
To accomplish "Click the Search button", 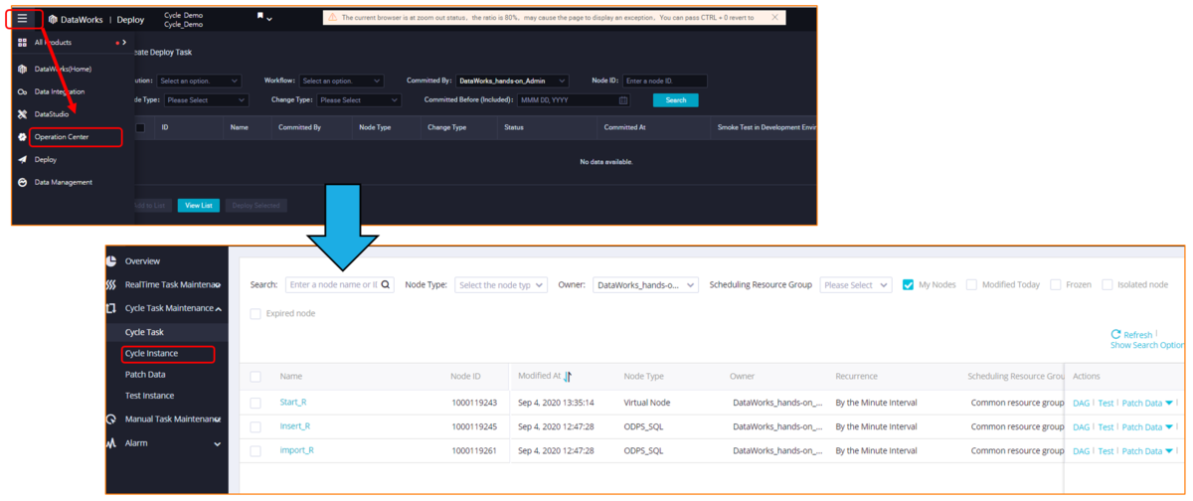I will (x=676, y=100).
